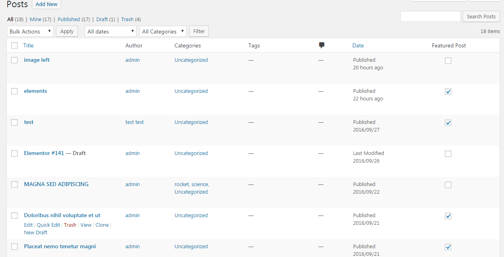Disable Featured Post for Doloribus nihil voluptate
504x257 pixels.
[448, 216]
